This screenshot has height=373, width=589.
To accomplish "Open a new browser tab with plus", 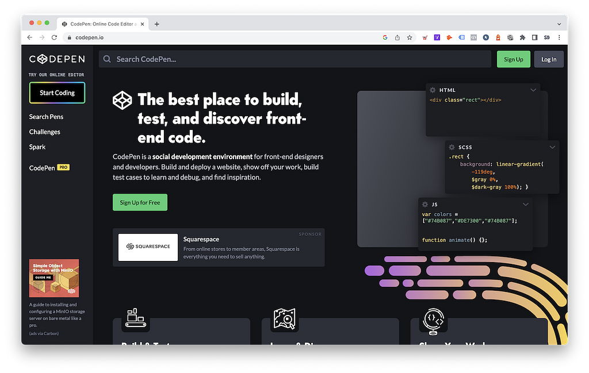I will coord(156,24).
